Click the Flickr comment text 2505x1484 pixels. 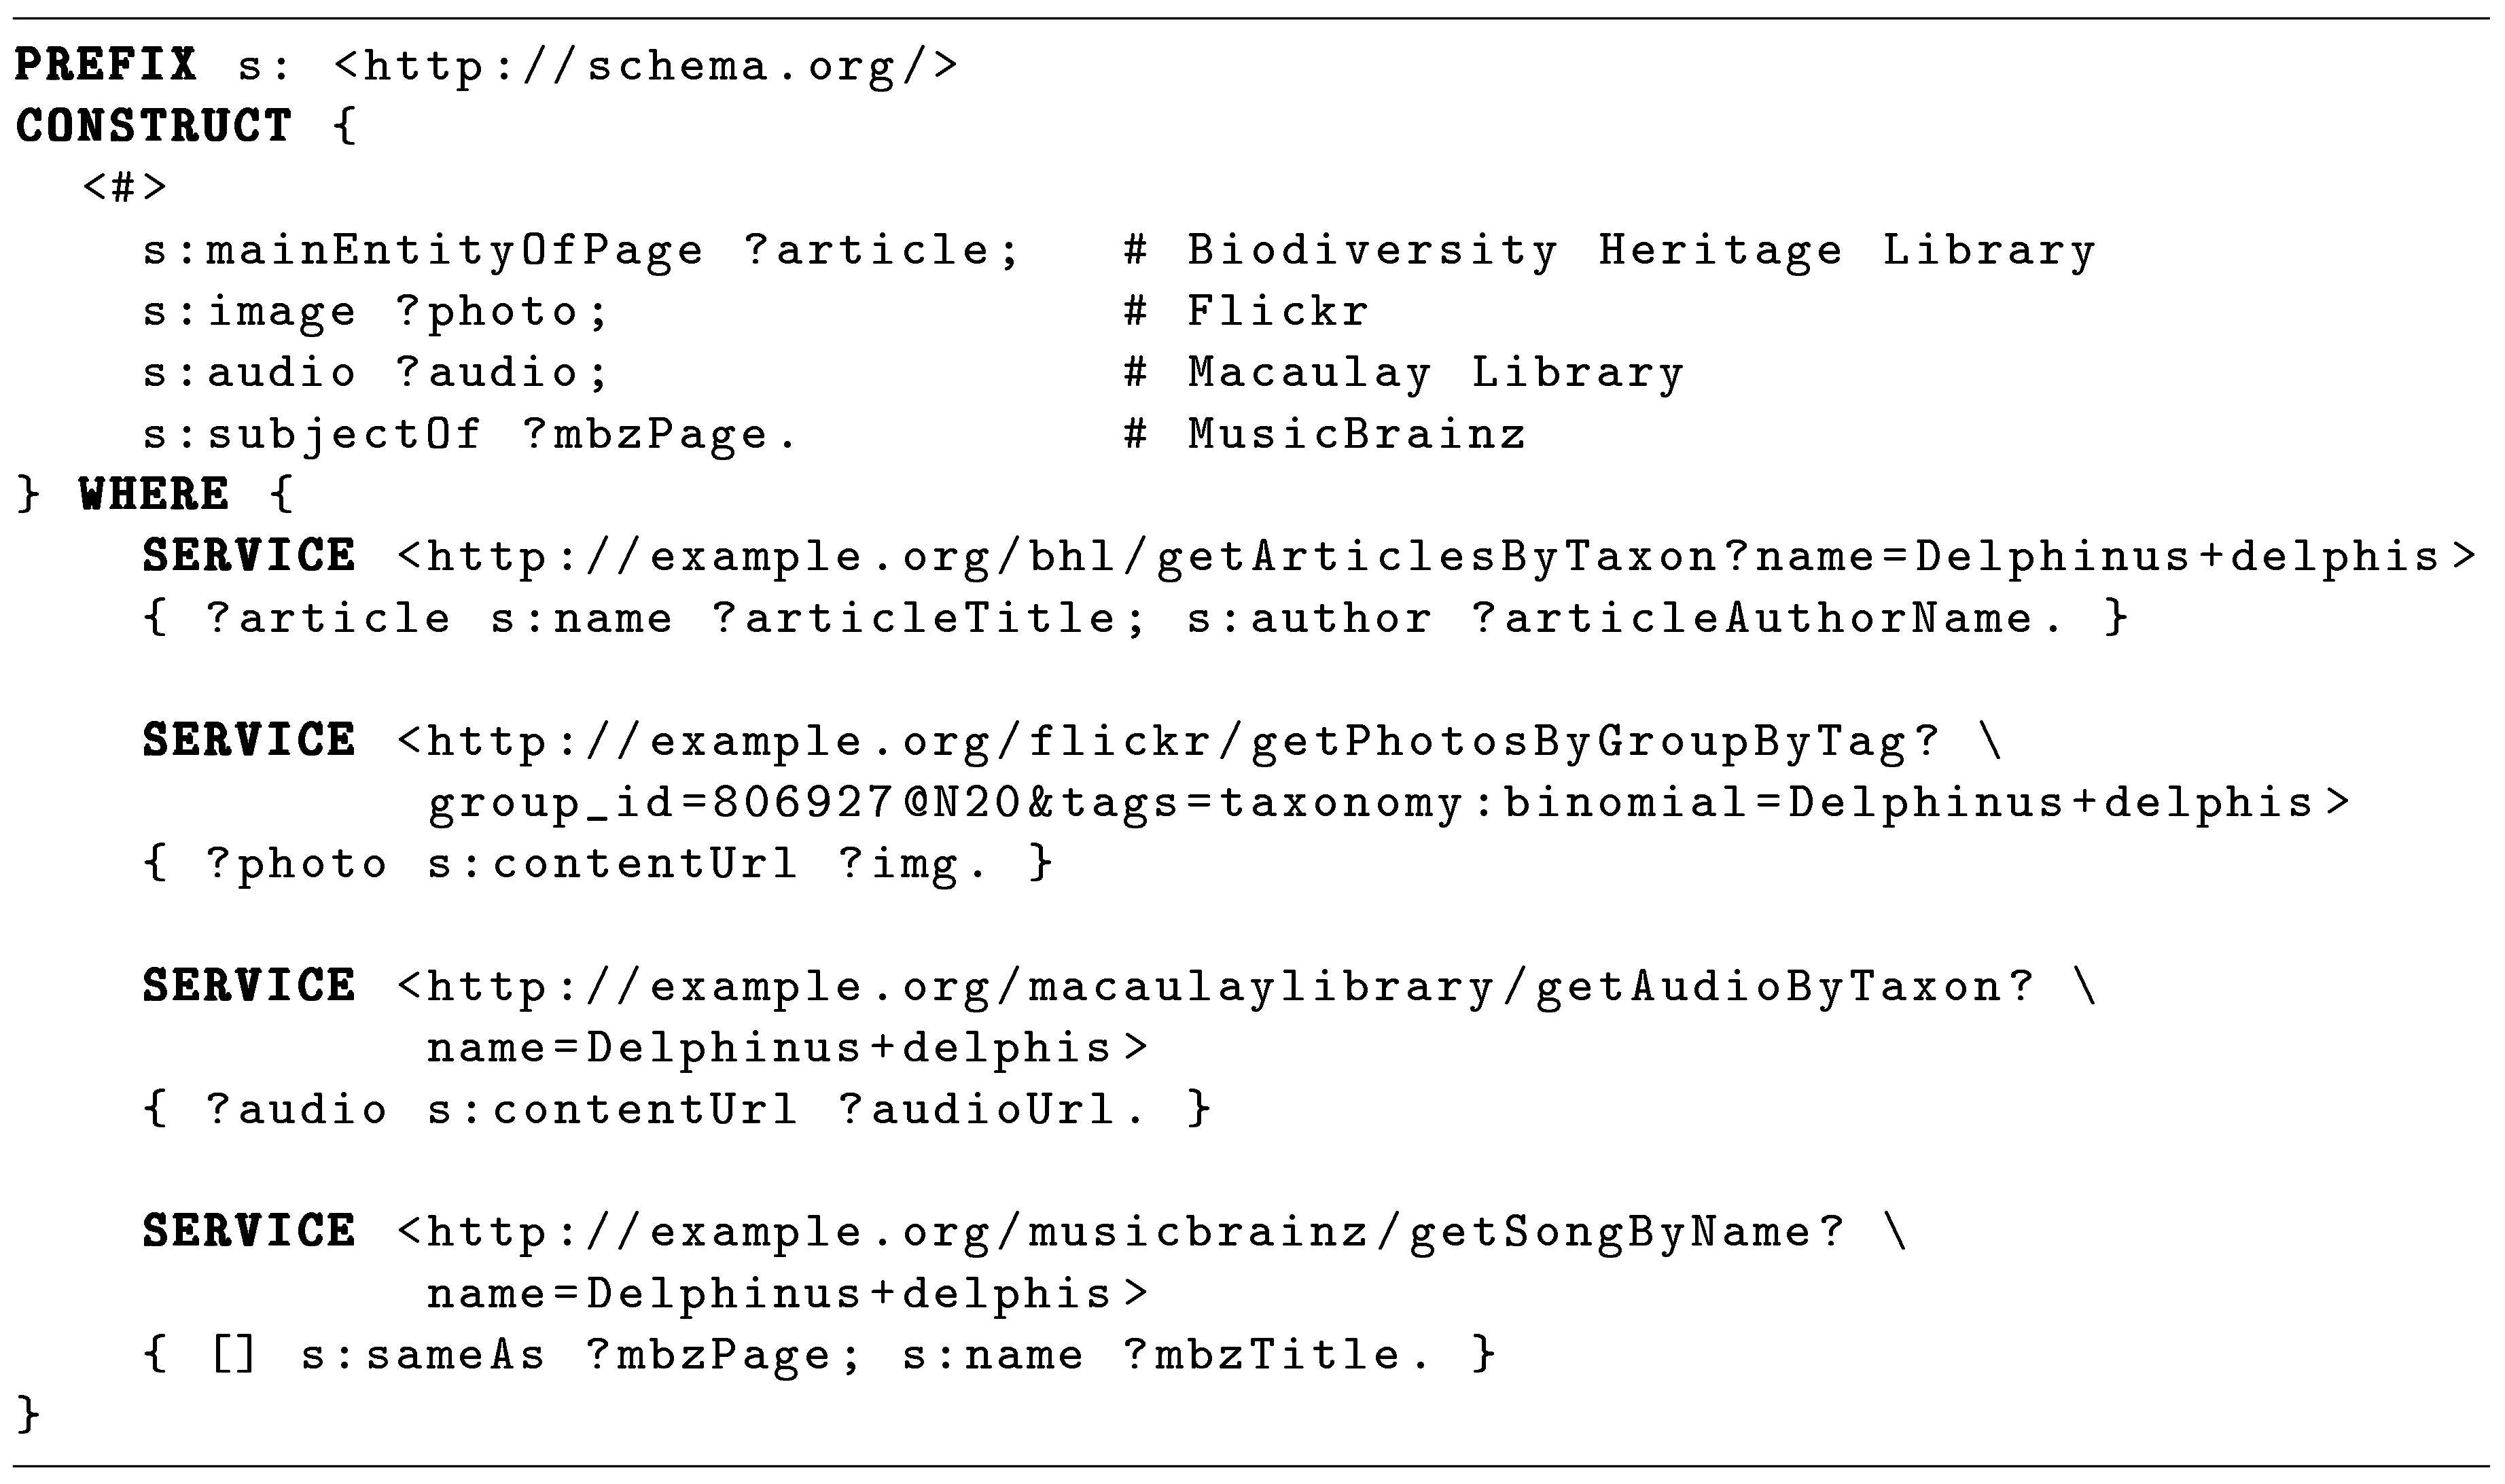click(1277, 311)
